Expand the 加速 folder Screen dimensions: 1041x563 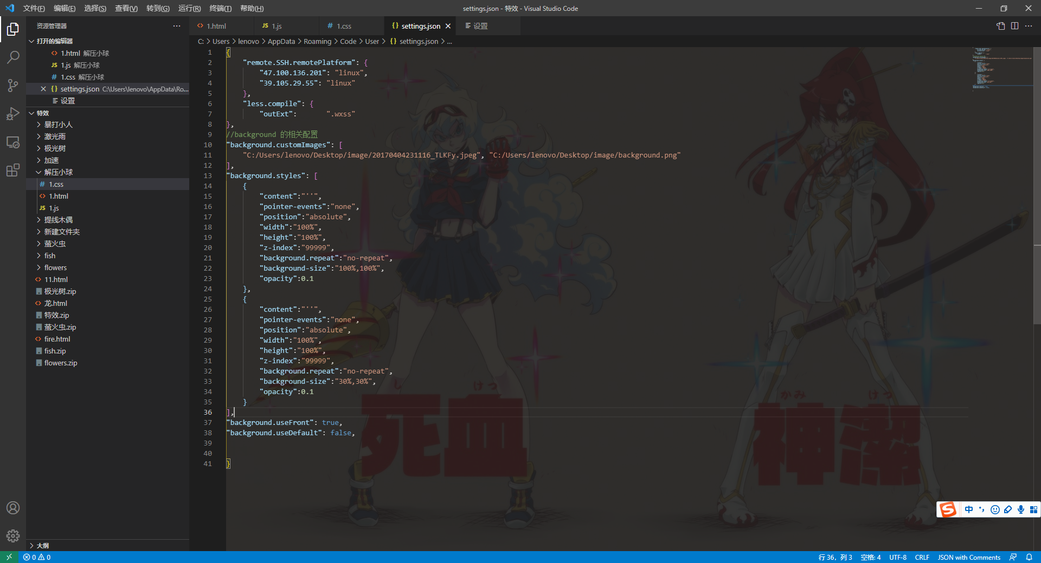point(107,160)
